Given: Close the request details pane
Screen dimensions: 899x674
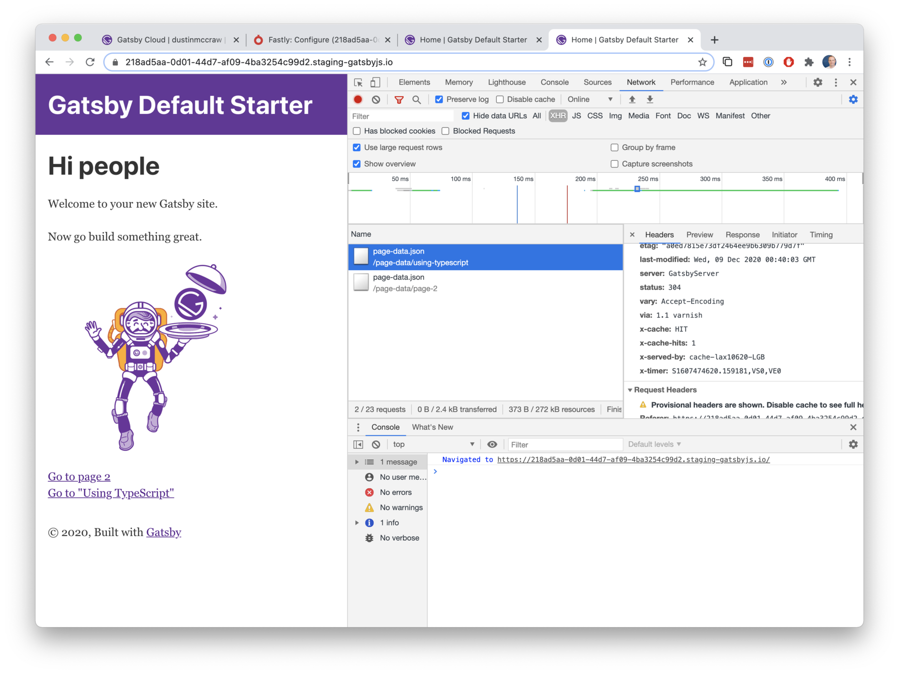Looking at the screenshot, I should pyautogui.click(x=632, y=235).
